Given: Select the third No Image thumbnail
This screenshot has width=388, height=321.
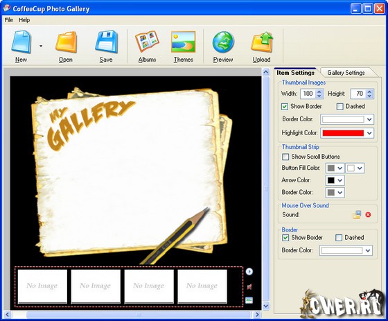Looking at the screenshot, I should click(x=149, y=286).
